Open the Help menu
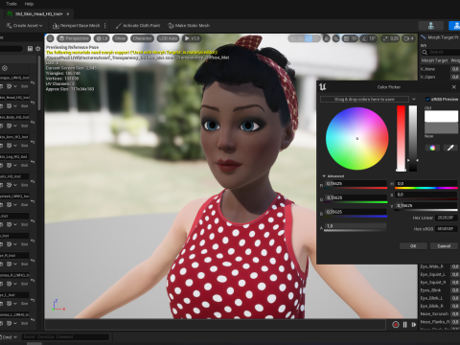Screen dimensions: 460x345 [29, 4]
